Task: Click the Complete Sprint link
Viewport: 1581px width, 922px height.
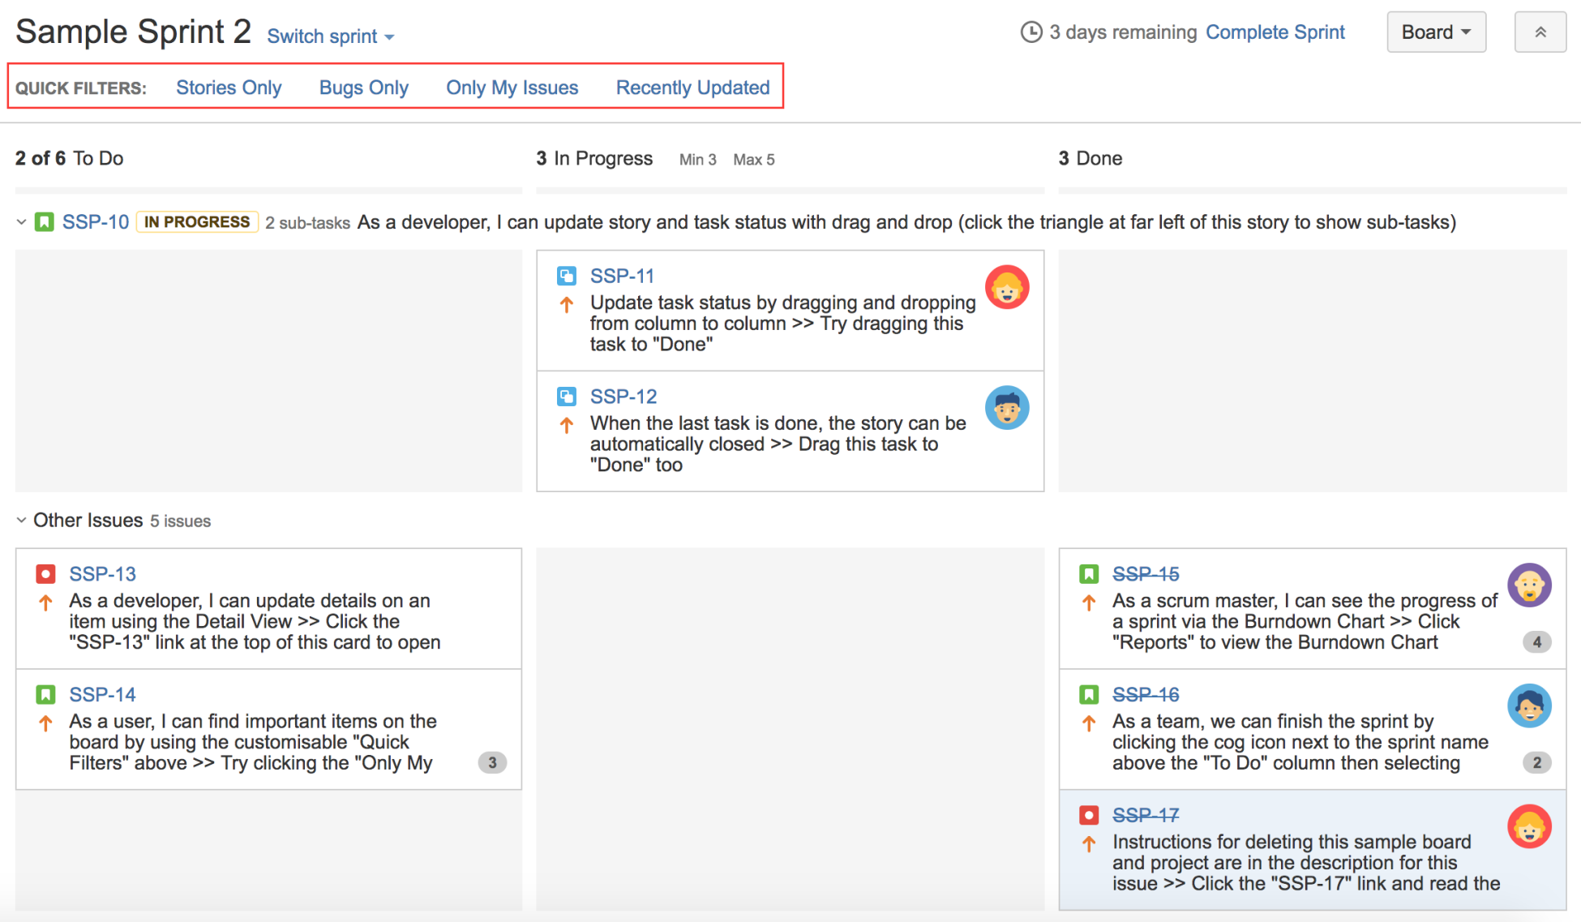Action: [1275, 32]
